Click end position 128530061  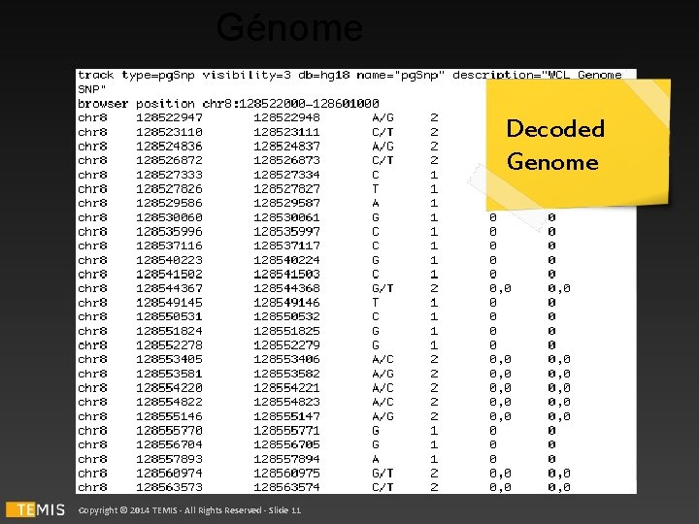[x=286, y=217]
